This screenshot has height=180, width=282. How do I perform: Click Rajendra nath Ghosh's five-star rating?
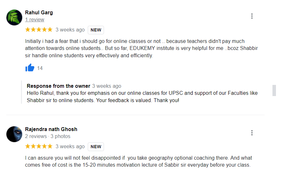tap(39, 146)
